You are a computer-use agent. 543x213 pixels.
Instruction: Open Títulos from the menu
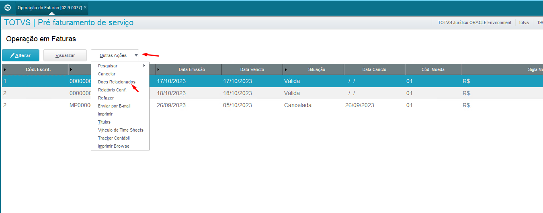(x=104, y=122)
